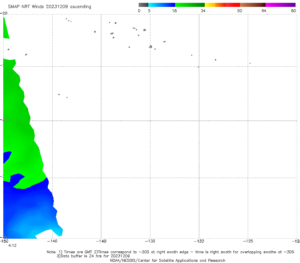Image resolution: width=300 pixels, height=263 pixels.
Task: Click the color bar label '64'
Action: pyautogui.click(x=264, y=11)
